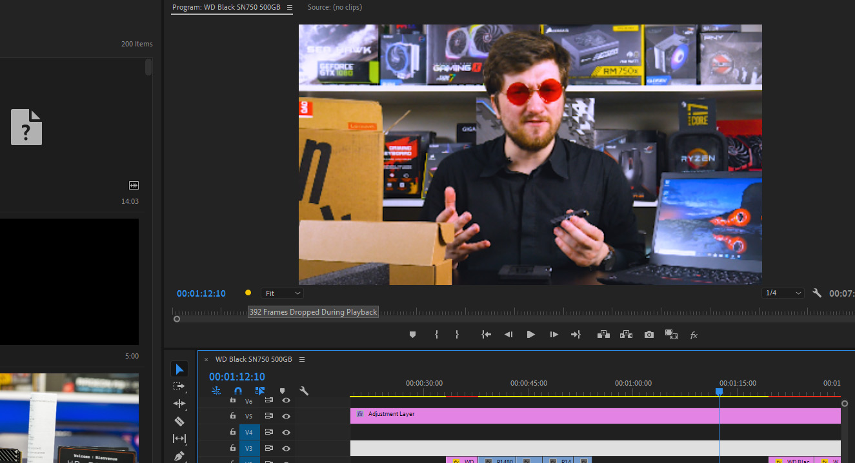Toggle V5 track lock
Image resolution: width=855 pixels, height=463 pixels.
(x=233, y=416)
